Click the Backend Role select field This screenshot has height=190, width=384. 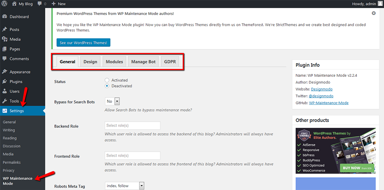132,125
